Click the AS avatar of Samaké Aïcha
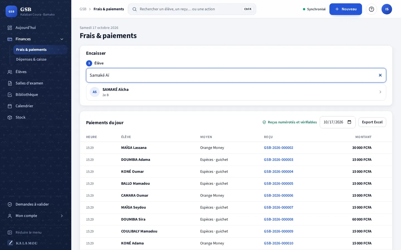 (95, 92)
